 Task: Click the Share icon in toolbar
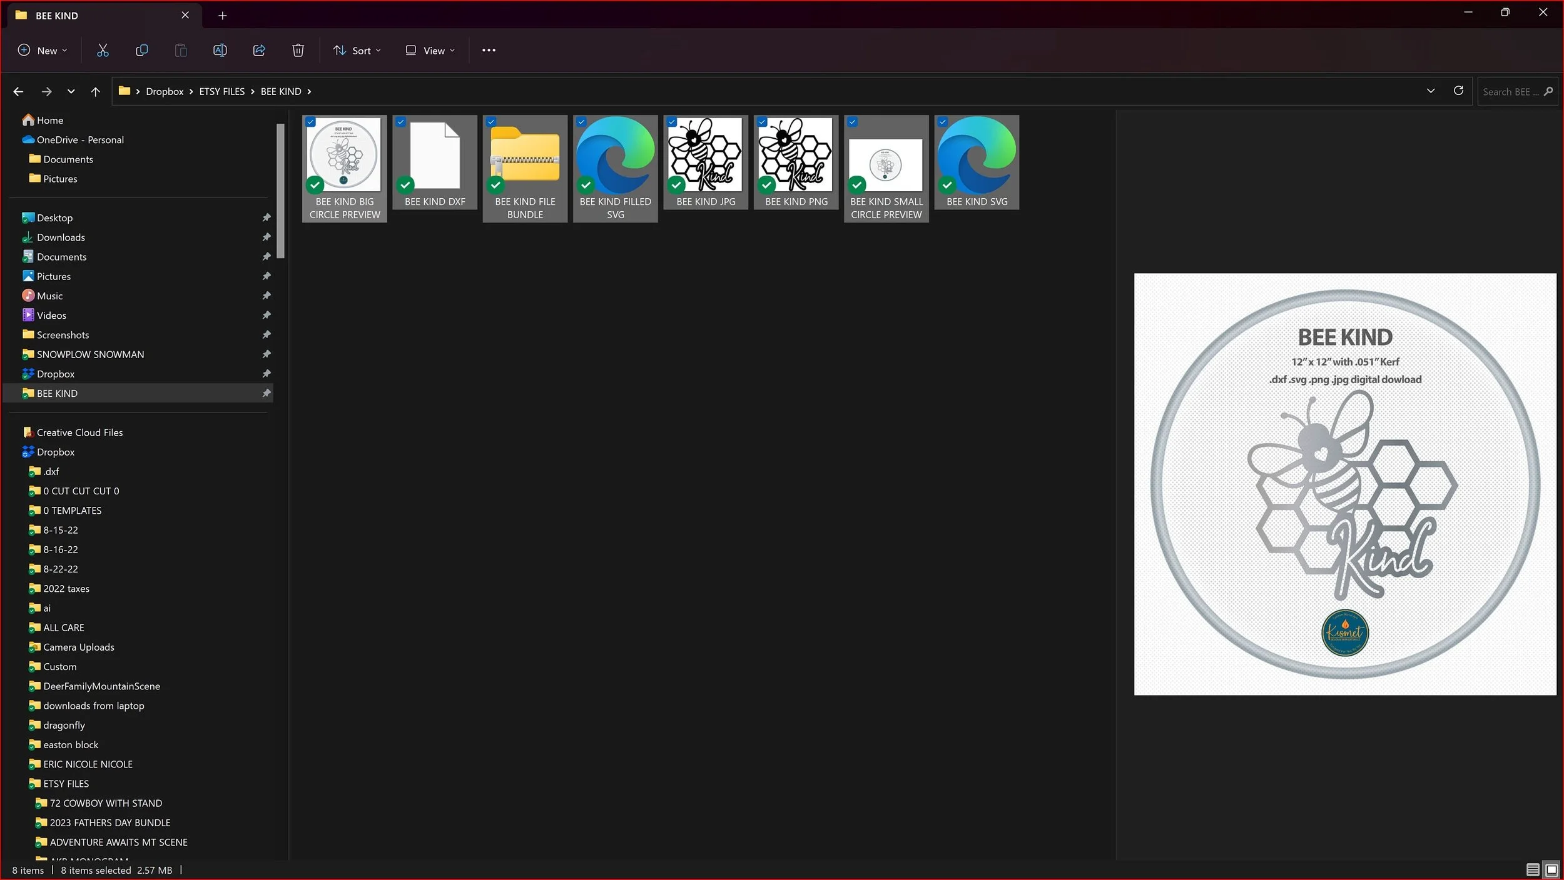click(259, 51)
